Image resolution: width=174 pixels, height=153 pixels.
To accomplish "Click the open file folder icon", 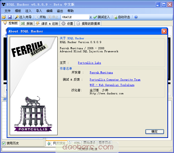I will (4, 17).
